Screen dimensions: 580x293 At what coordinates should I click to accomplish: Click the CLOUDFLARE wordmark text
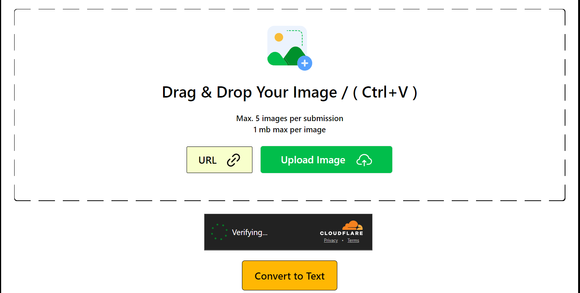(x=341, y=233)
